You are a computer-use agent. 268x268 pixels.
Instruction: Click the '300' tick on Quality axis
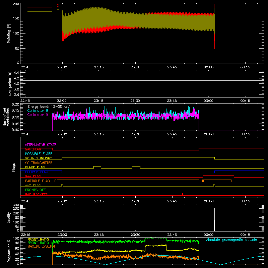[16, 205]
